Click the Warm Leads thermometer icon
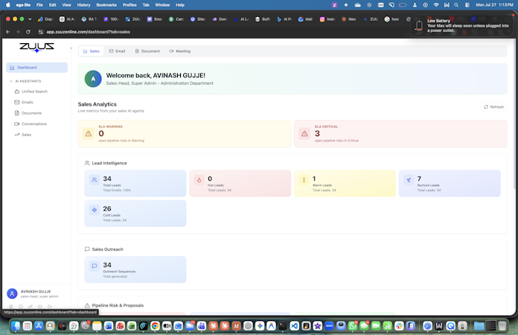 (304, 180)
